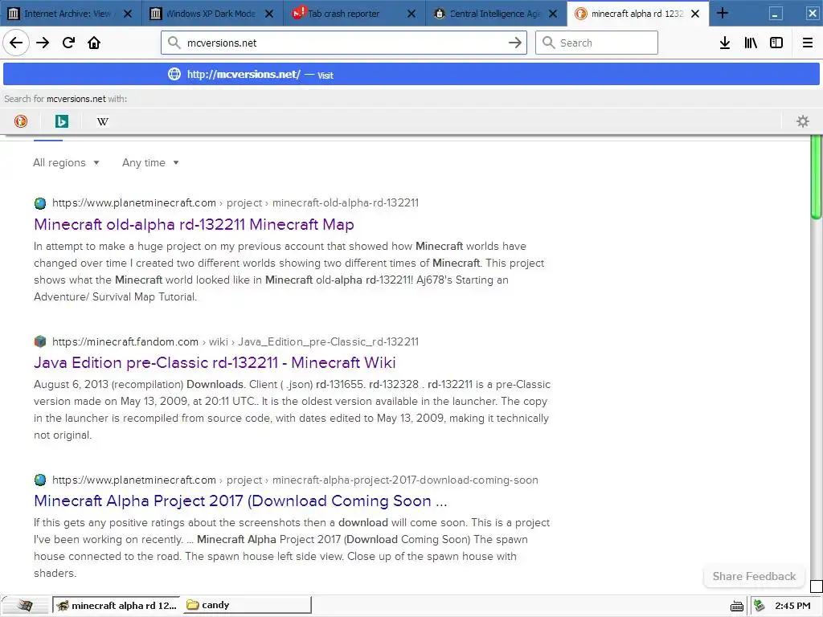823x617 pixels.
Task: Search with Wikipedia one-off engine icon
Action: click(x=103, y=121)
